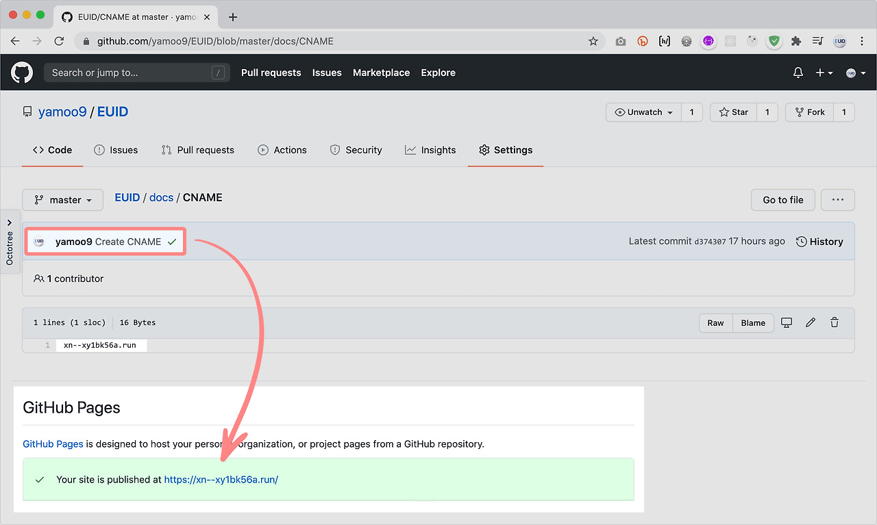The width and height of the screenshot is (877, 525).
Task: Star the EUID repository
Action: pos(733,112)
